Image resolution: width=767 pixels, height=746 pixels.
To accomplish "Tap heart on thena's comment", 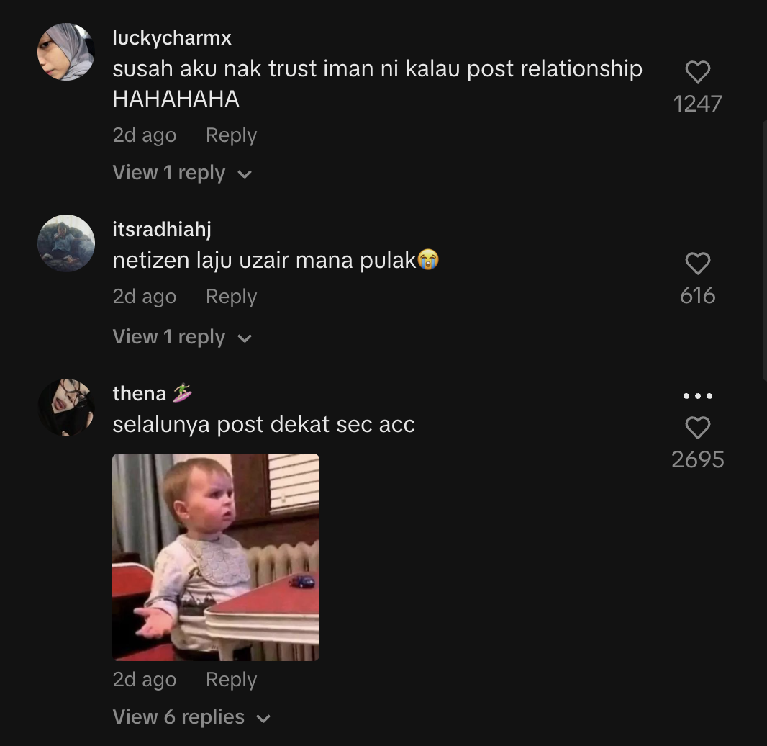I will [697, 428].
